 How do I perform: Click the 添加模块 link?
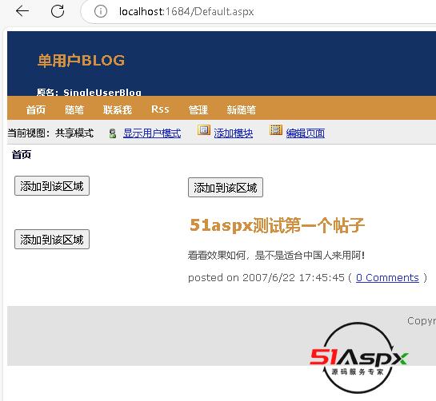233,133
